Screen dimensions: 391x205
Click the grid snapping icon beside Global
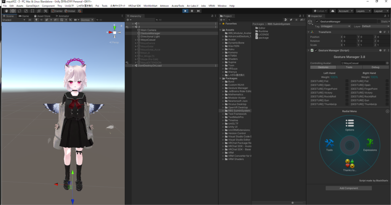(79, 11)
